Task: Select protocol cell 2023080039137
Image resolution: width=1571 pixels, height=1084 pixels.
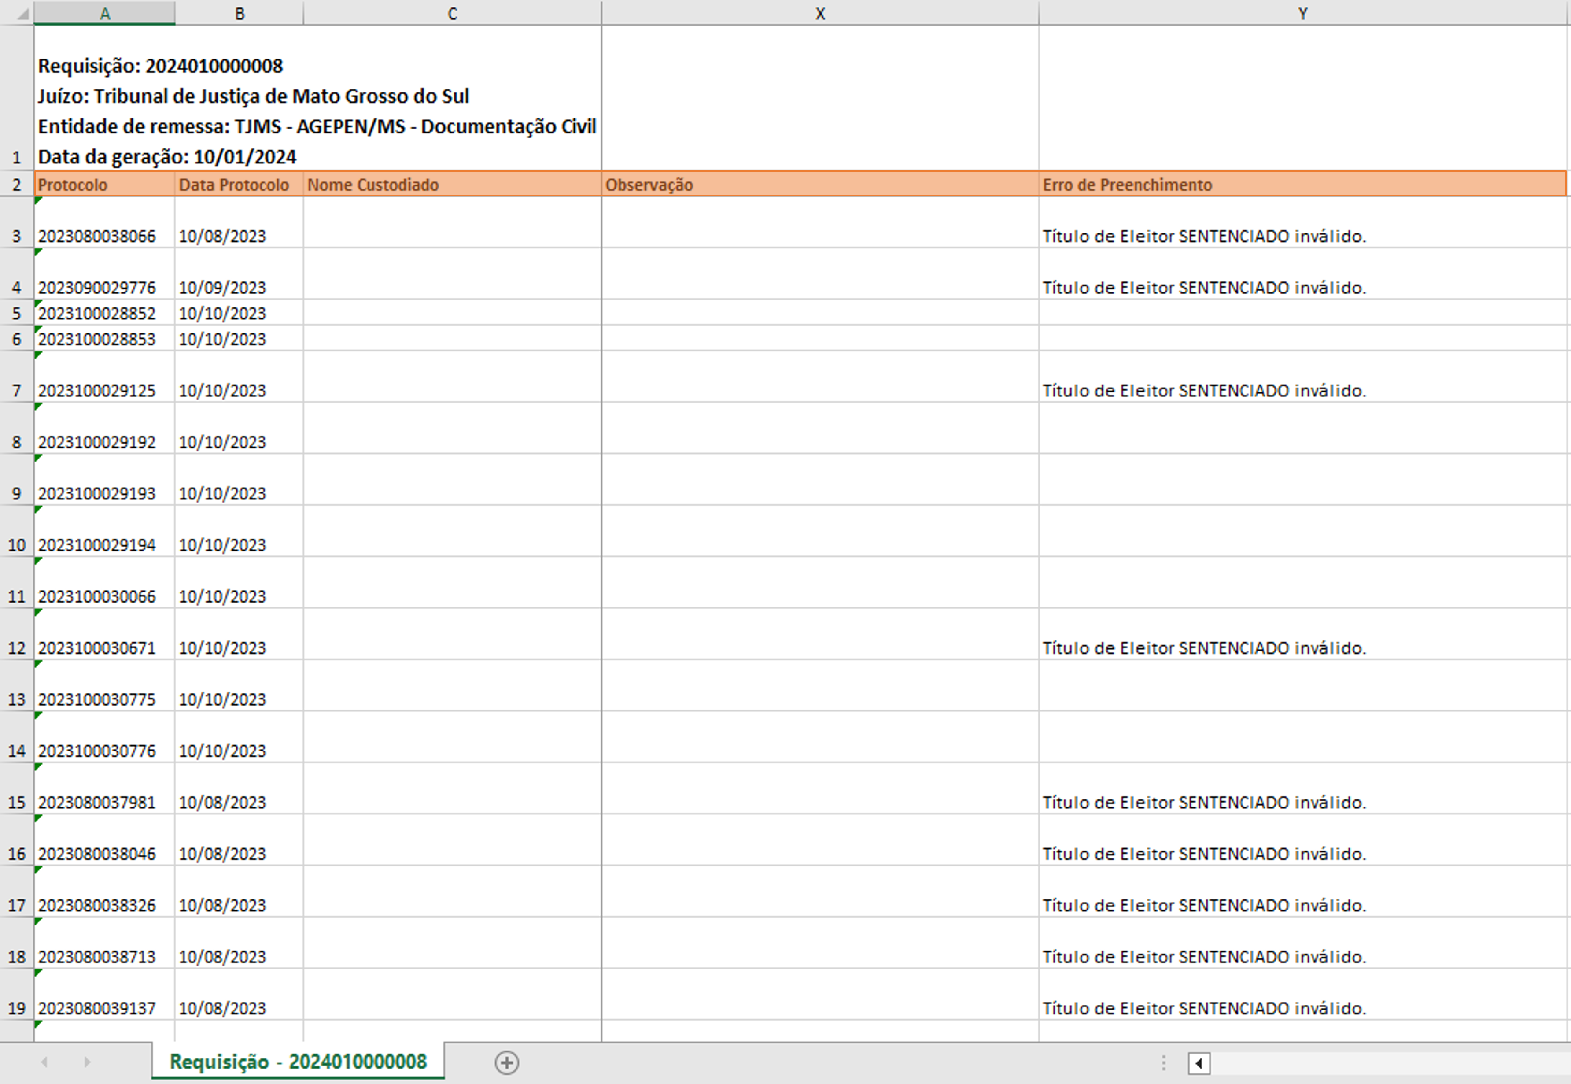Action: click(x=104, y=994)
